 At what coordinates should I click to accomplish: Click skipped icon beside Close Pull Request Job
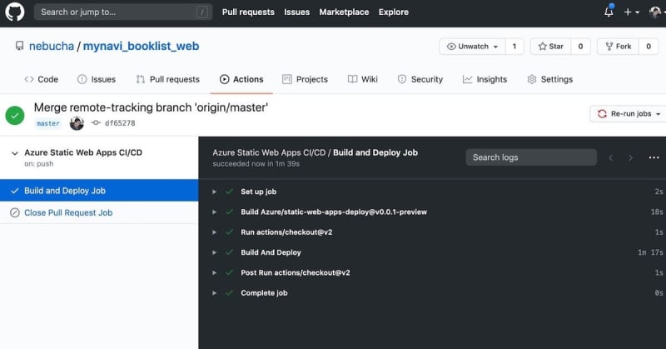pos(15,212)
